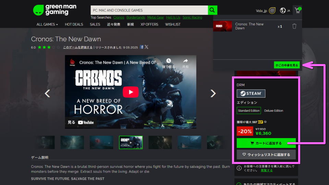
Task: Play the Cronos YouTube trailer
Action: point(131,92)
